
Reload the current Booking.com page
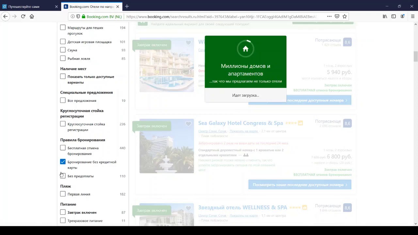pos(23,16)
